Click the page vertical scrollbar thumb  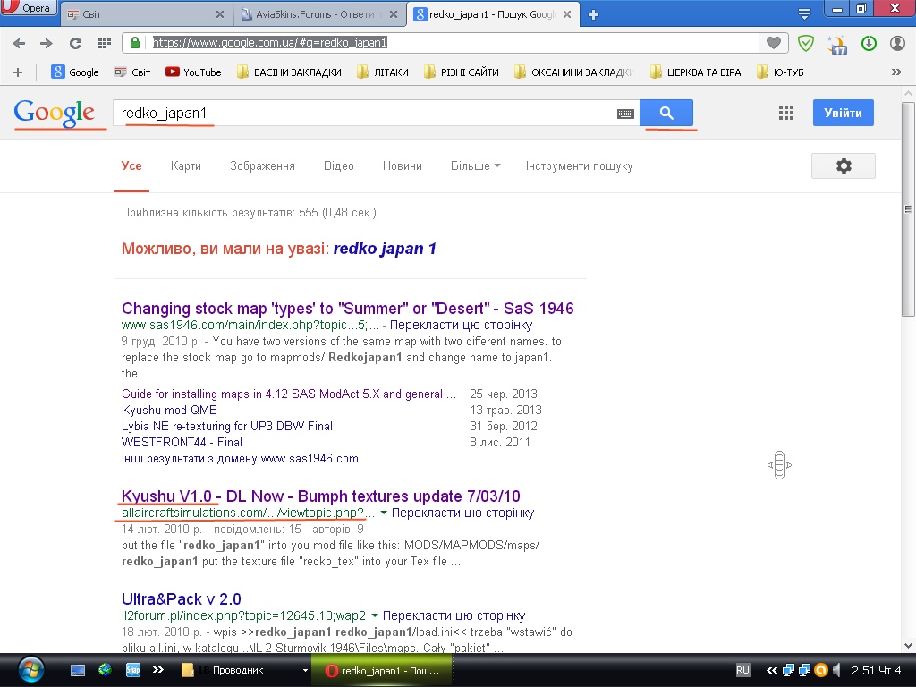click(x=908, y=209)
